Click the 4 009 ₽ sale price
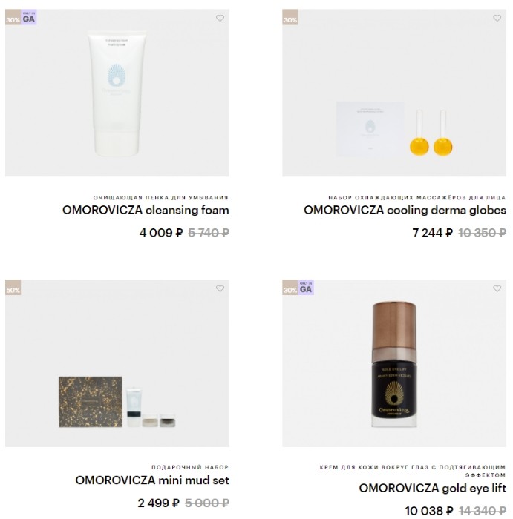Image resolution: width=513 pixels, height=519 pixels. click(x=161, y=233)
